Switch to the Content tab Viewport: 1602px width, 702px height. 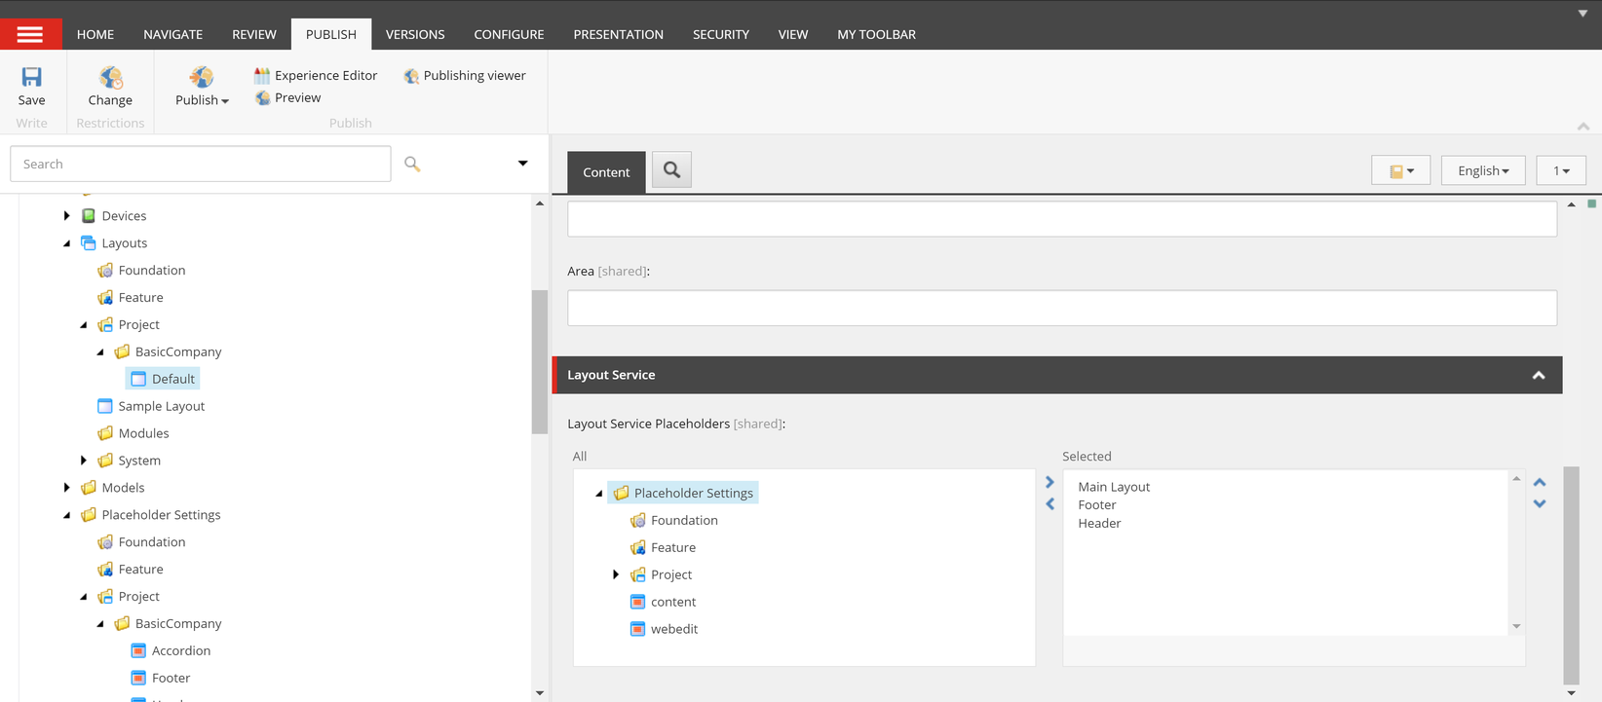pyautogui.click(x=606, y=172)
